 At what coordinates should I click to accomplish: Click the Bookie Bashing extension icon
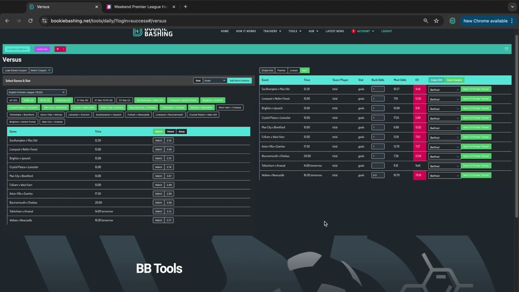[x=452, y=21]
